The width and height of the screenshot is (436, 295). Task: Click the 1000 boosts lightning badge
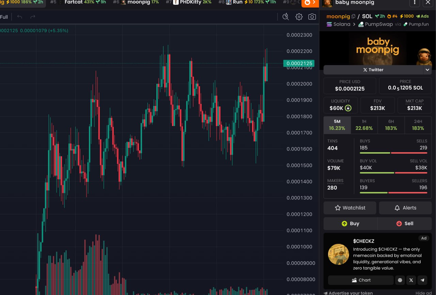(x=406, y=16)
